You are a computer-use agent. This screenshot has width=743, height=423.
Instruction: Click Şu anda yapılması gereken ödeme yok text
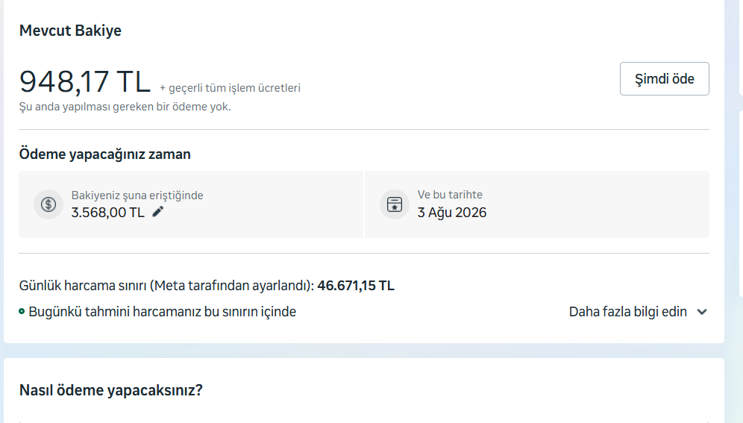coord(125,107)
